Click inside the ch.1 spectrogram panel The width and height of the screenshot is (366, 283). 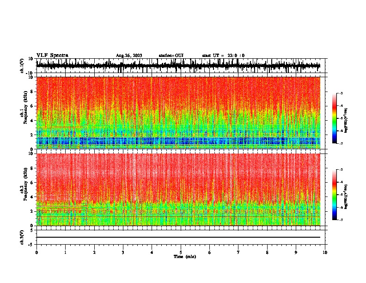(178, 113)
